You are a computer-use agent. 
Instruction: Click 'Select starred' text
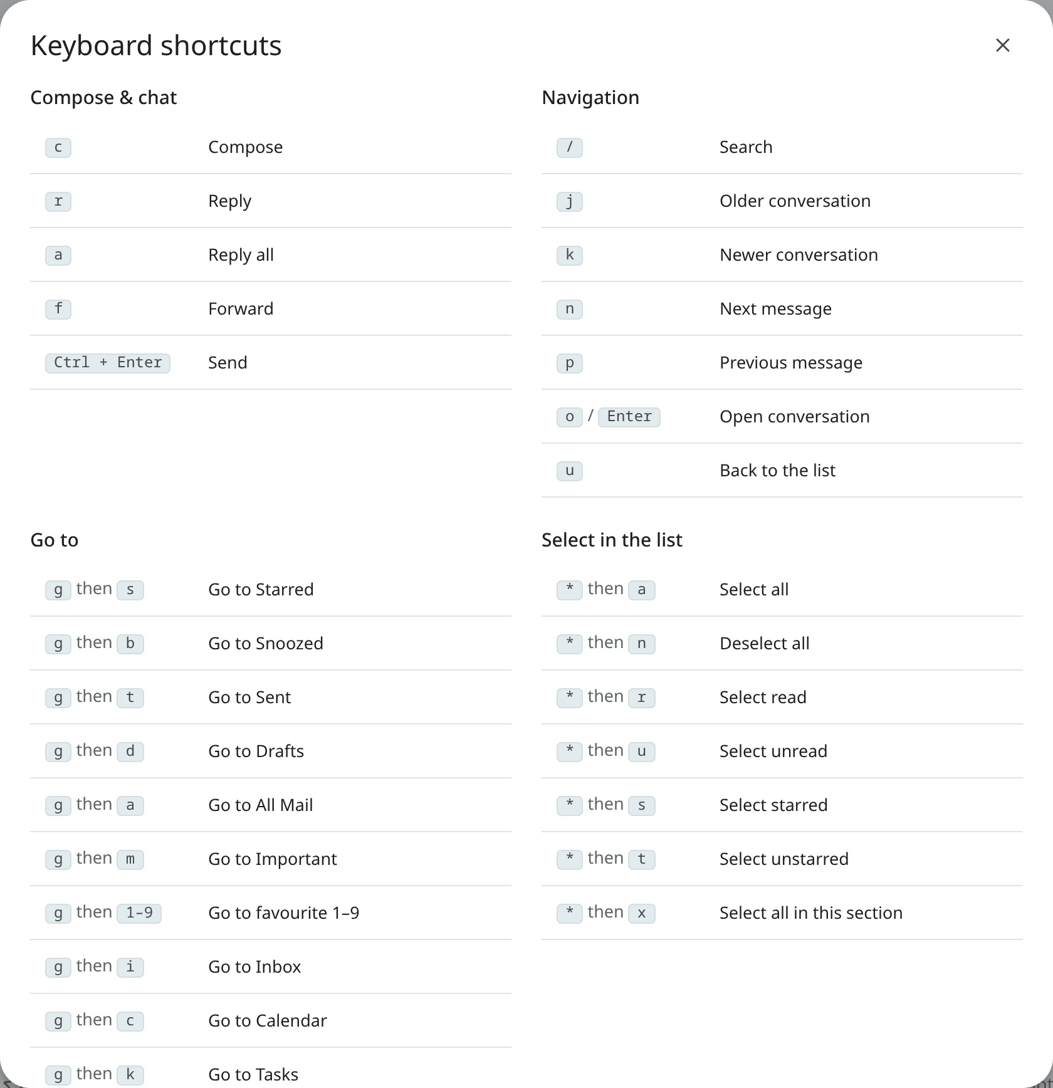(773, 805)
